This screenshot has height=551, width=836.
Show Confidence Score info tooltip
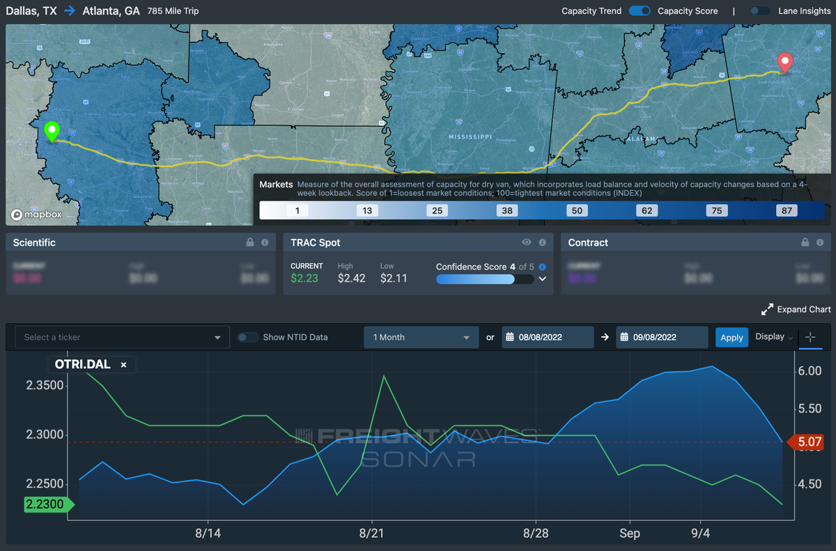click(x=543, y=267)
